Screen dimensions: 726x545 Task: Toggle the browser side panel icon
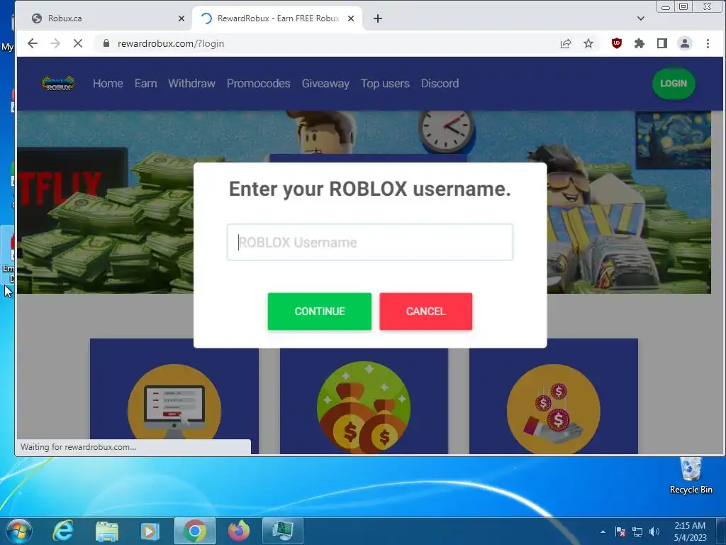coord(661,43)
